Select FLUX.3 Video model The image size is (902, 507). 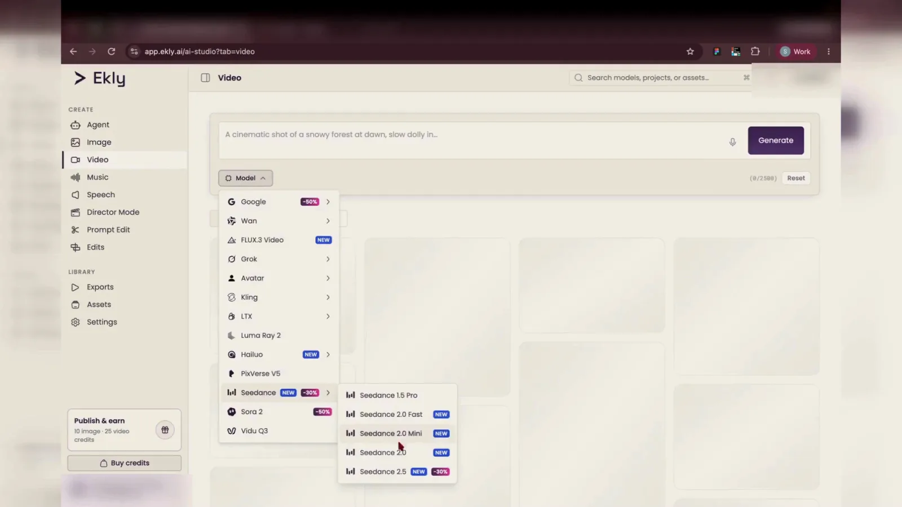tap(279, 240)
